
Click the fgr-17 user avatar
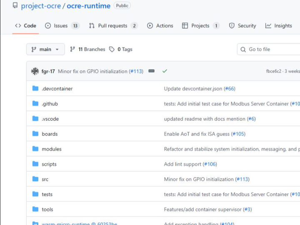tap(35, 71)
